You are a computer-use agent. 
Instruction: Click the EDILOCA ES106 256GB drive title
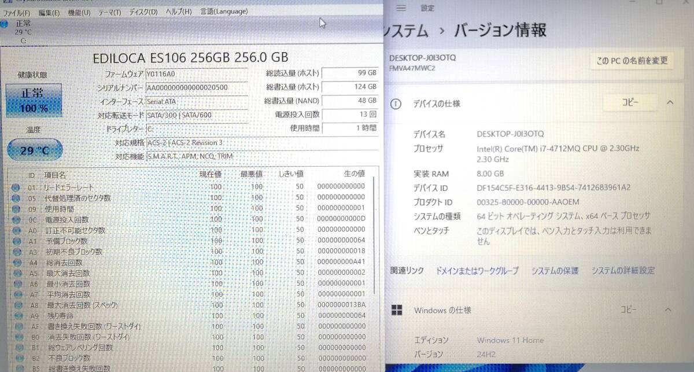pyautogui.click(x=190, y=57)
